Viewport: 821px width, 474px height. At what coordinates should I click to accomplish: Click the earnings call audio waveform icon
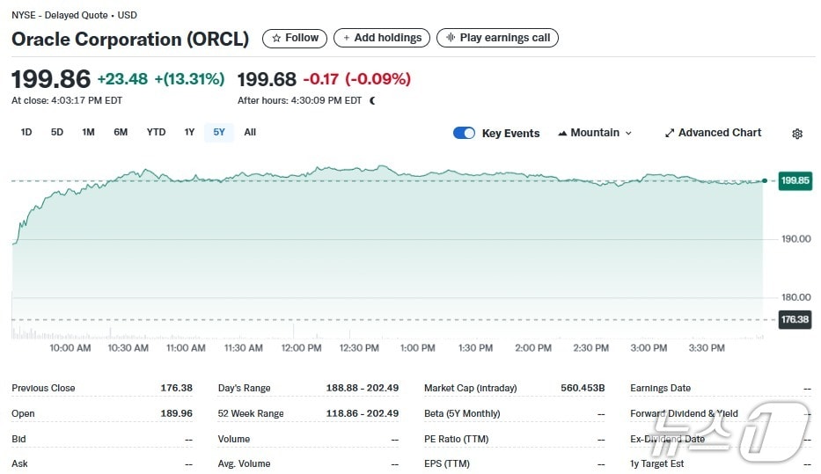click(451, 38)
